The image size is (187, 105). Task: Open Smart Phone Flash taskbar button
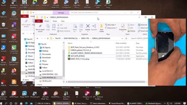click(x=117, y=103)
